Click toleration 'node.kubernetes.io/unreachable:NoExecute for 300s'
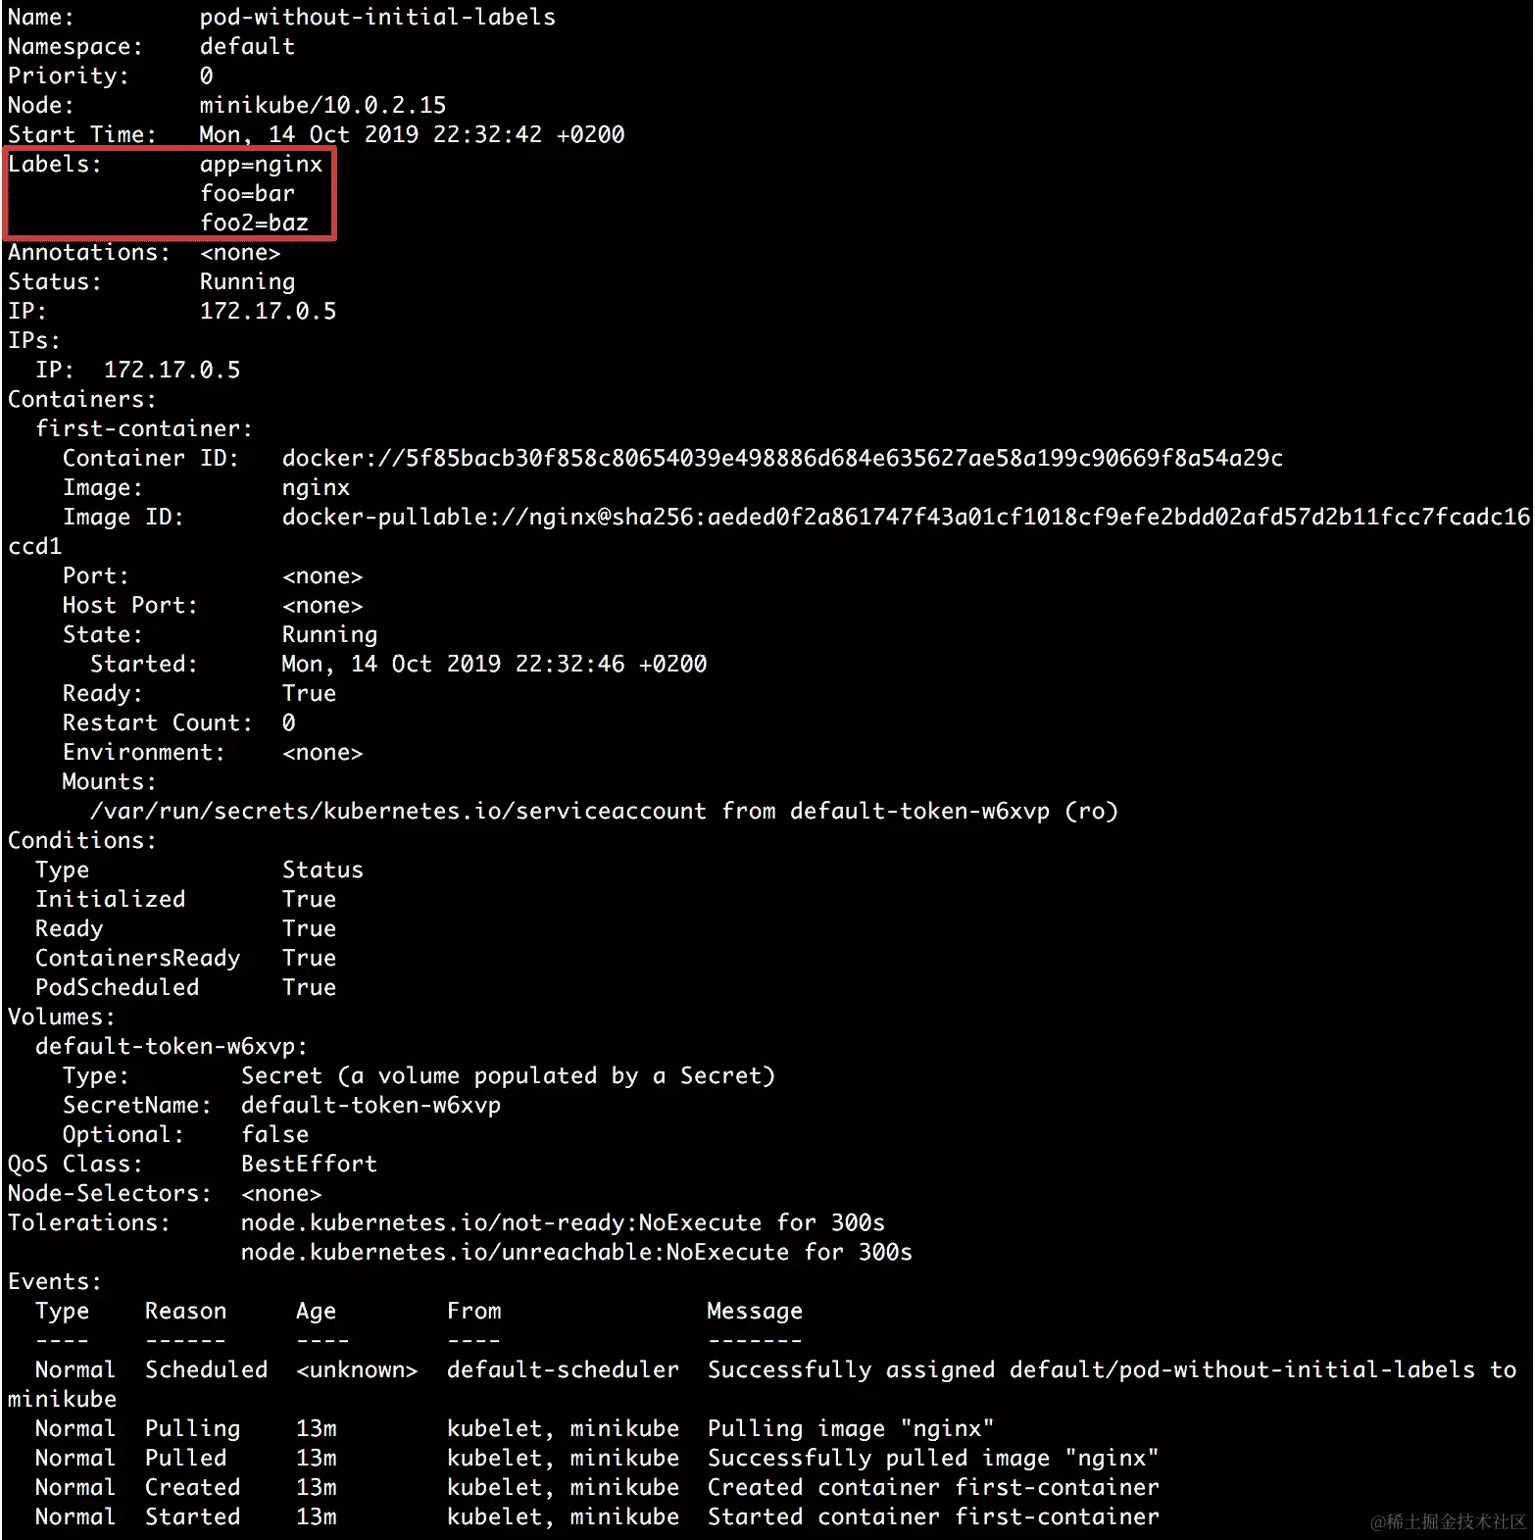 576,1252
